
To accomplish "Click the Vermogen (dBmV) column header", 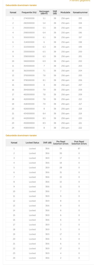I will point(44,12).
